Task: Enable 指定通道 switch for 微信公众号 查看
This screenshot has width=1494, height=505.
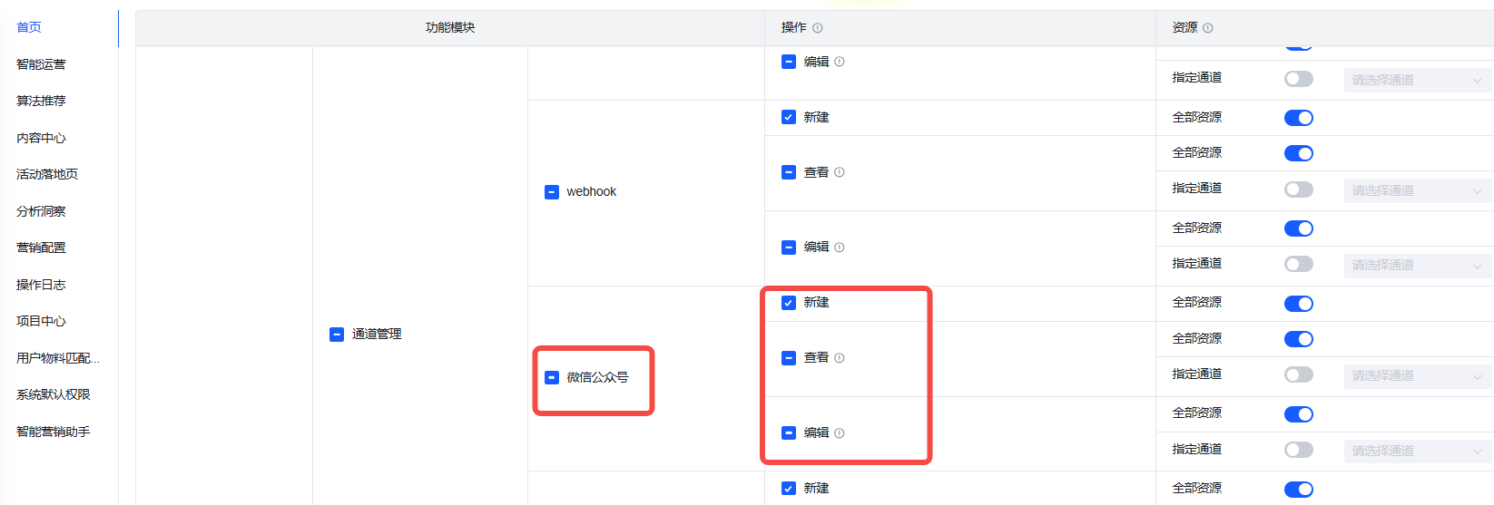Action: (1299, 374)
